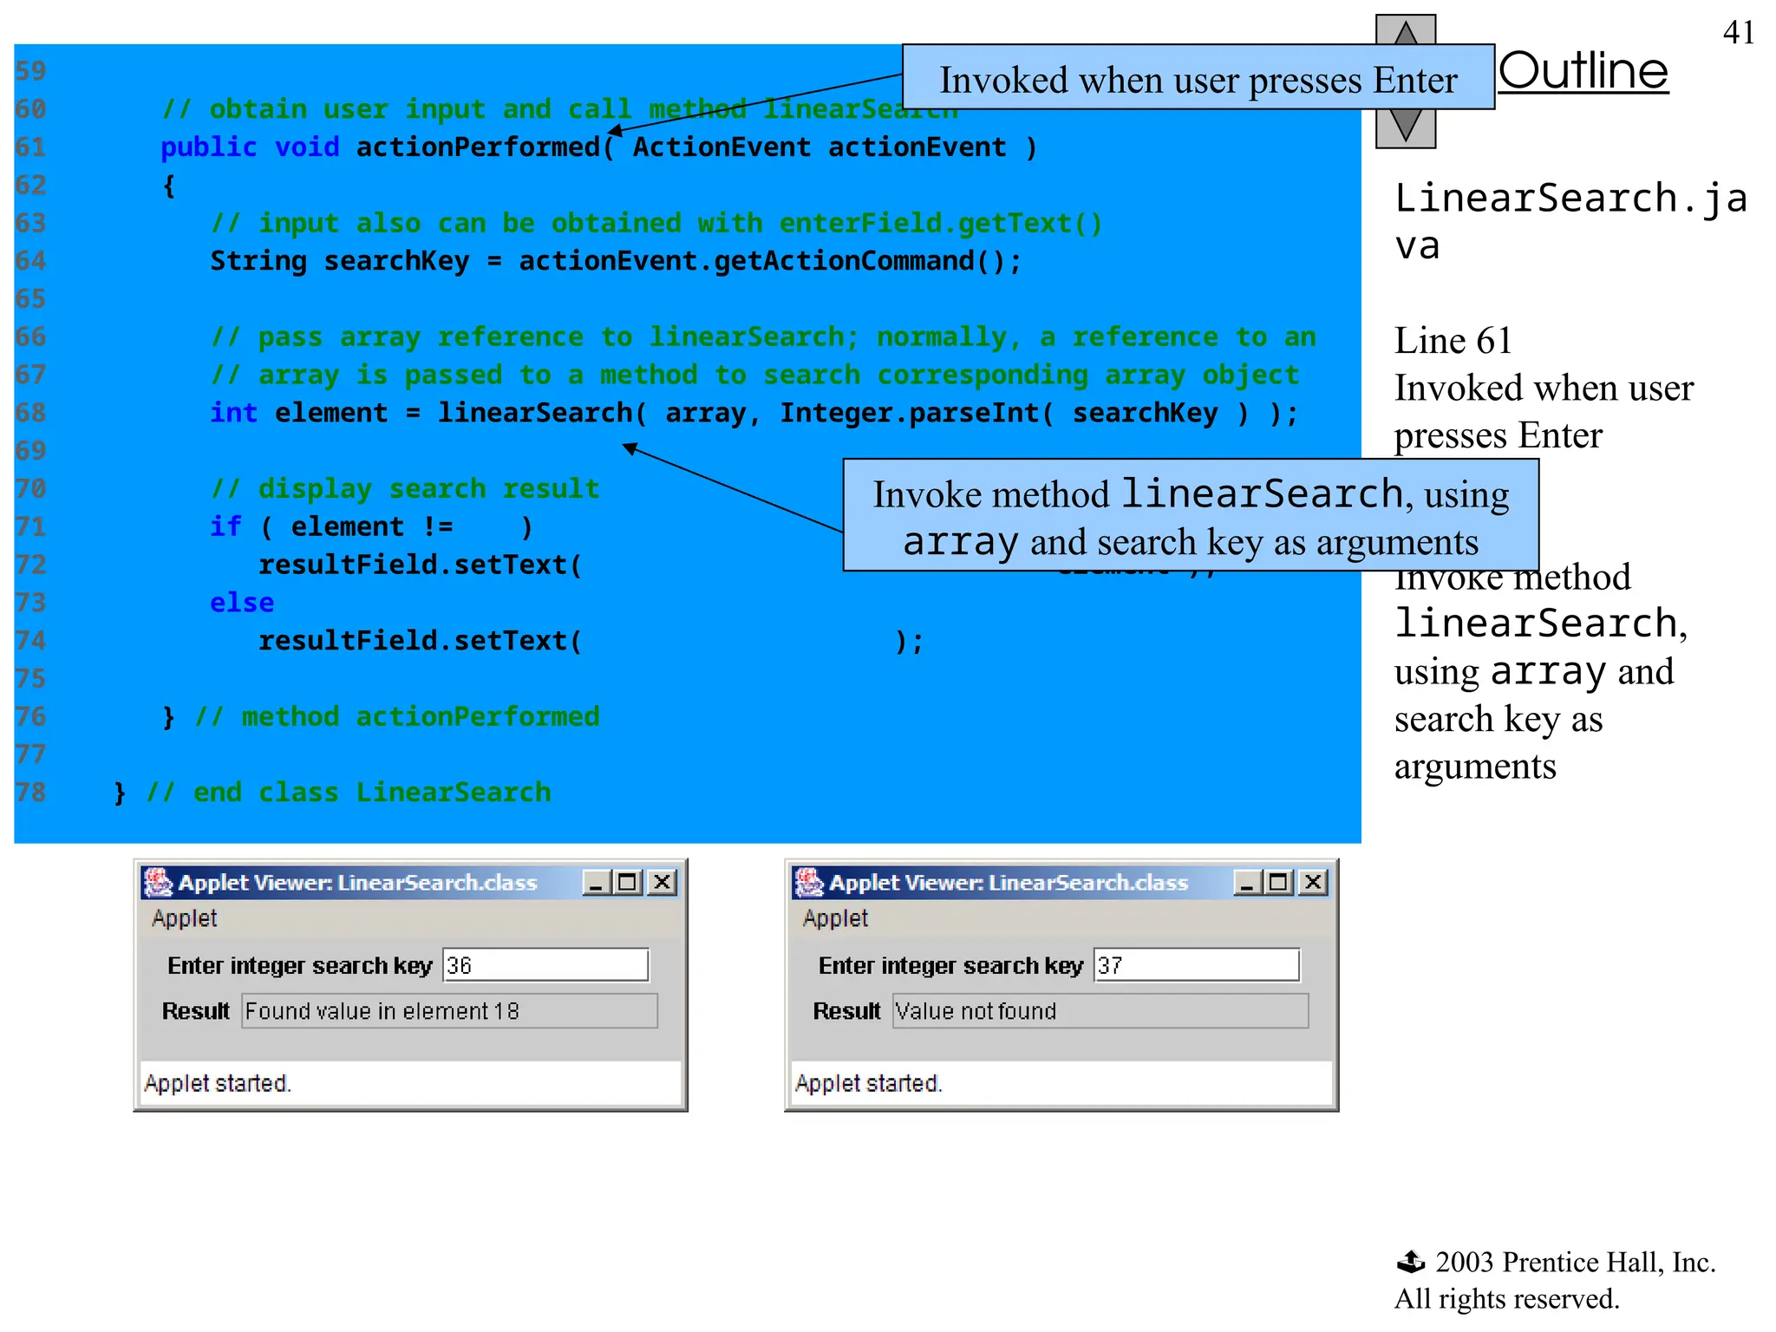Click the page number 41

point(1739,33)
